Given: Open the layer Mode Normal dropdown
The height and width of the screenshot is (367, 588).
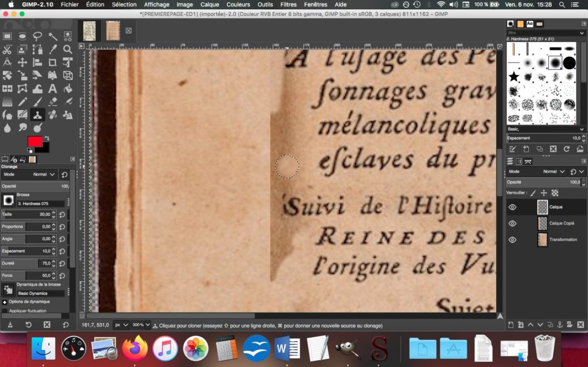Looking at the screenshot, I should 536,171.
